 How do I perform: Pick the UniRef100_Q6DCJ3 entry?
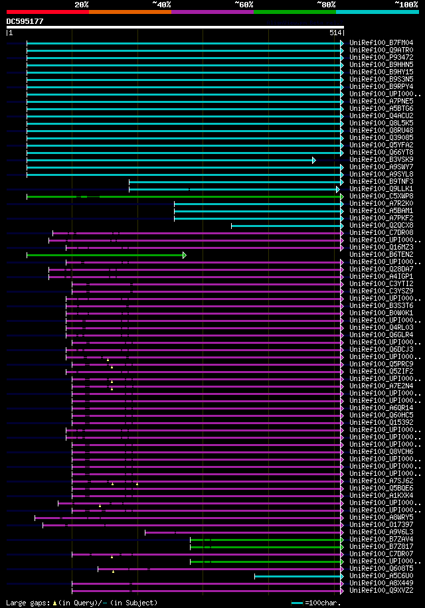381,349
